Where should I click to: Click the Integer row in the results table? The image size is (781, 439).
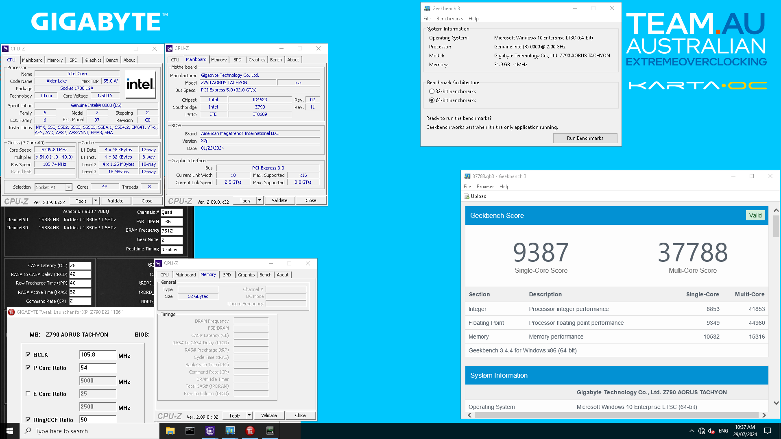click(x=617, y=309)
